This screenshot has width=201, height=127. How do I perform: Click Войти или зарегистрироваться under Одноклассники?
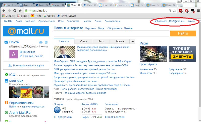point(27,107)
